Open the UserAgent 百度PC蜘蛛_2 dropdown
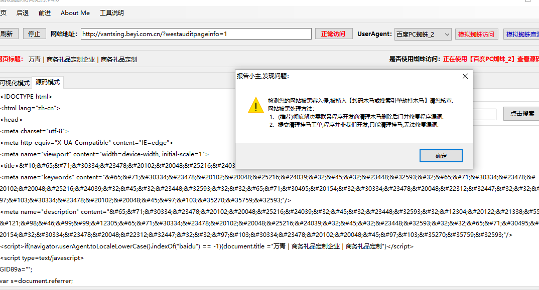Image resolution: width=539 pixels, height=290 pixels. tap(423, 34)
